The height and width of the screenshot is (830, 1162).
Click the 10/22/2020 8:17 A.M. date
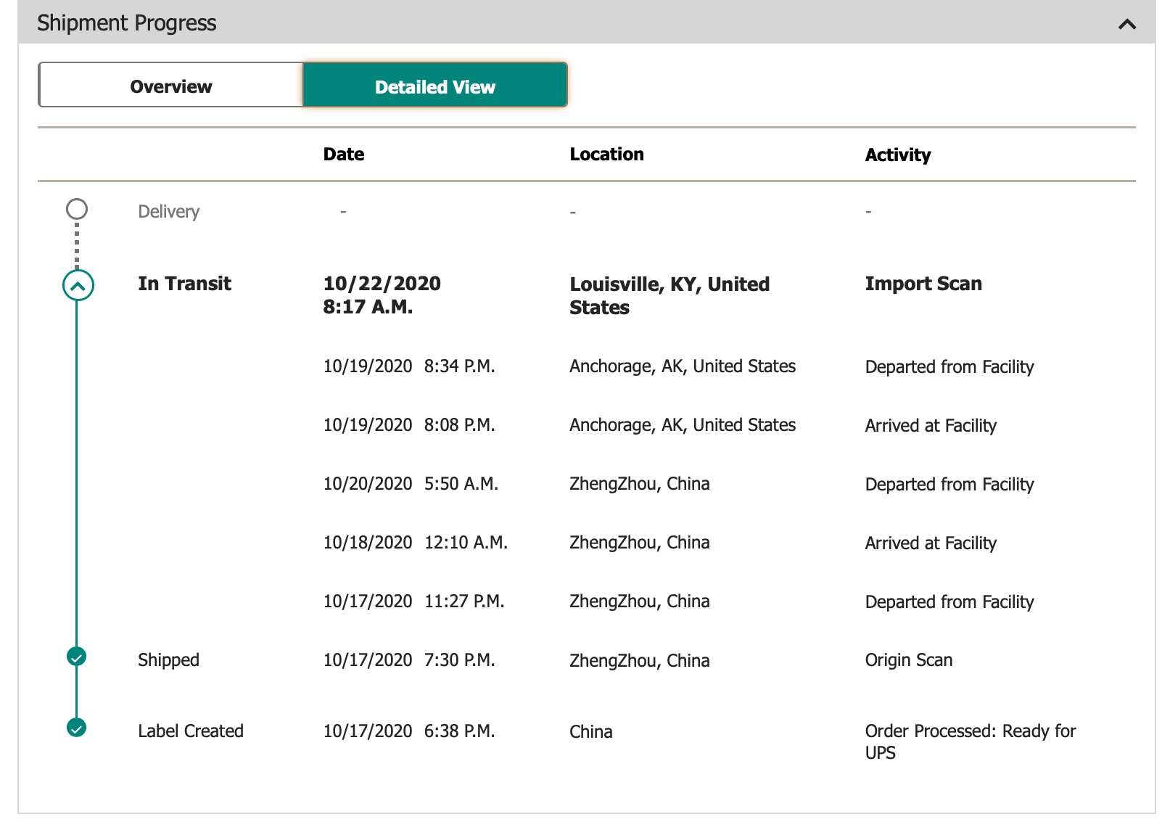[382, 295]
